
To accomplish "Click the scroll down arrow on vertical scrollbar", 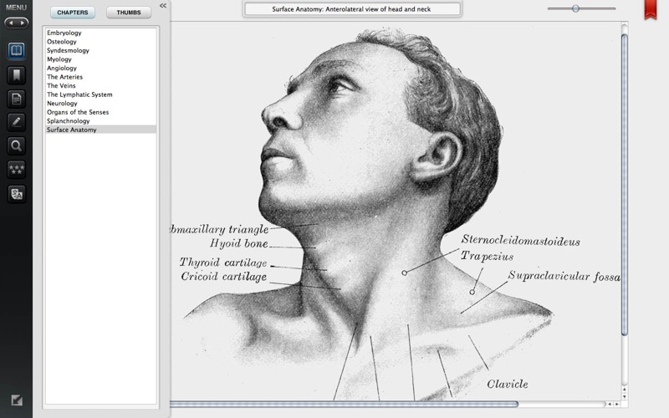I will pos(624,396).
